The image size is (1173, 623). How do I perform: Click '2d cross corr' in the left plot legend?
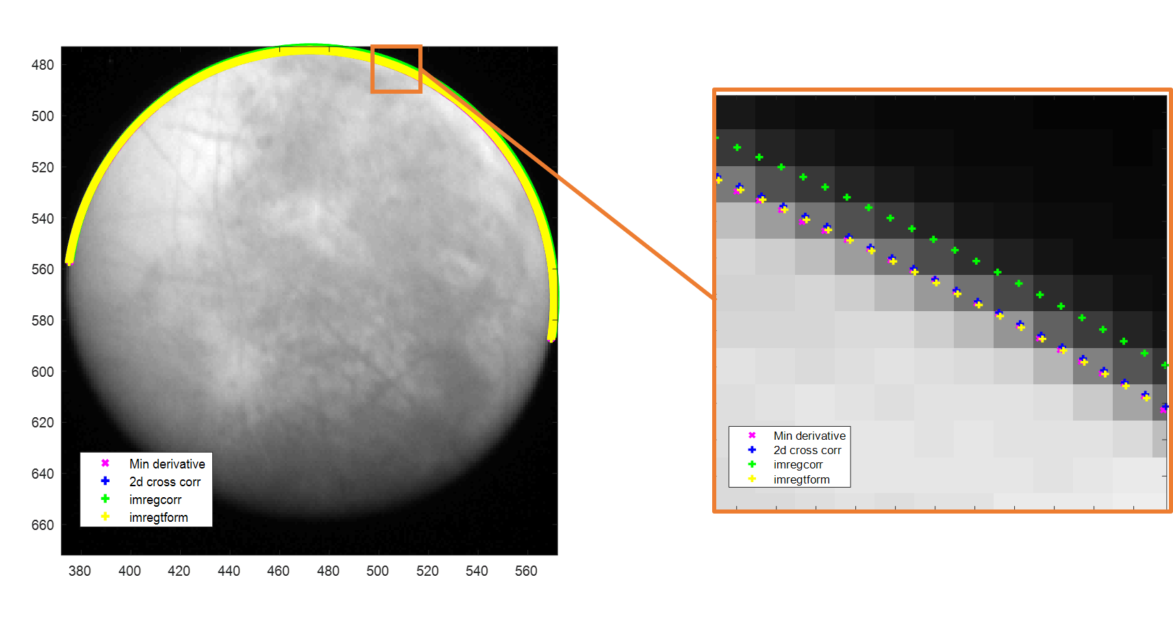[x=165, y=481]
